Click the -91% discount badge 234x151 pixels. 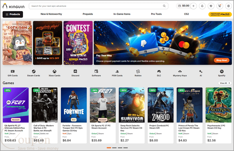click(181, 90)
